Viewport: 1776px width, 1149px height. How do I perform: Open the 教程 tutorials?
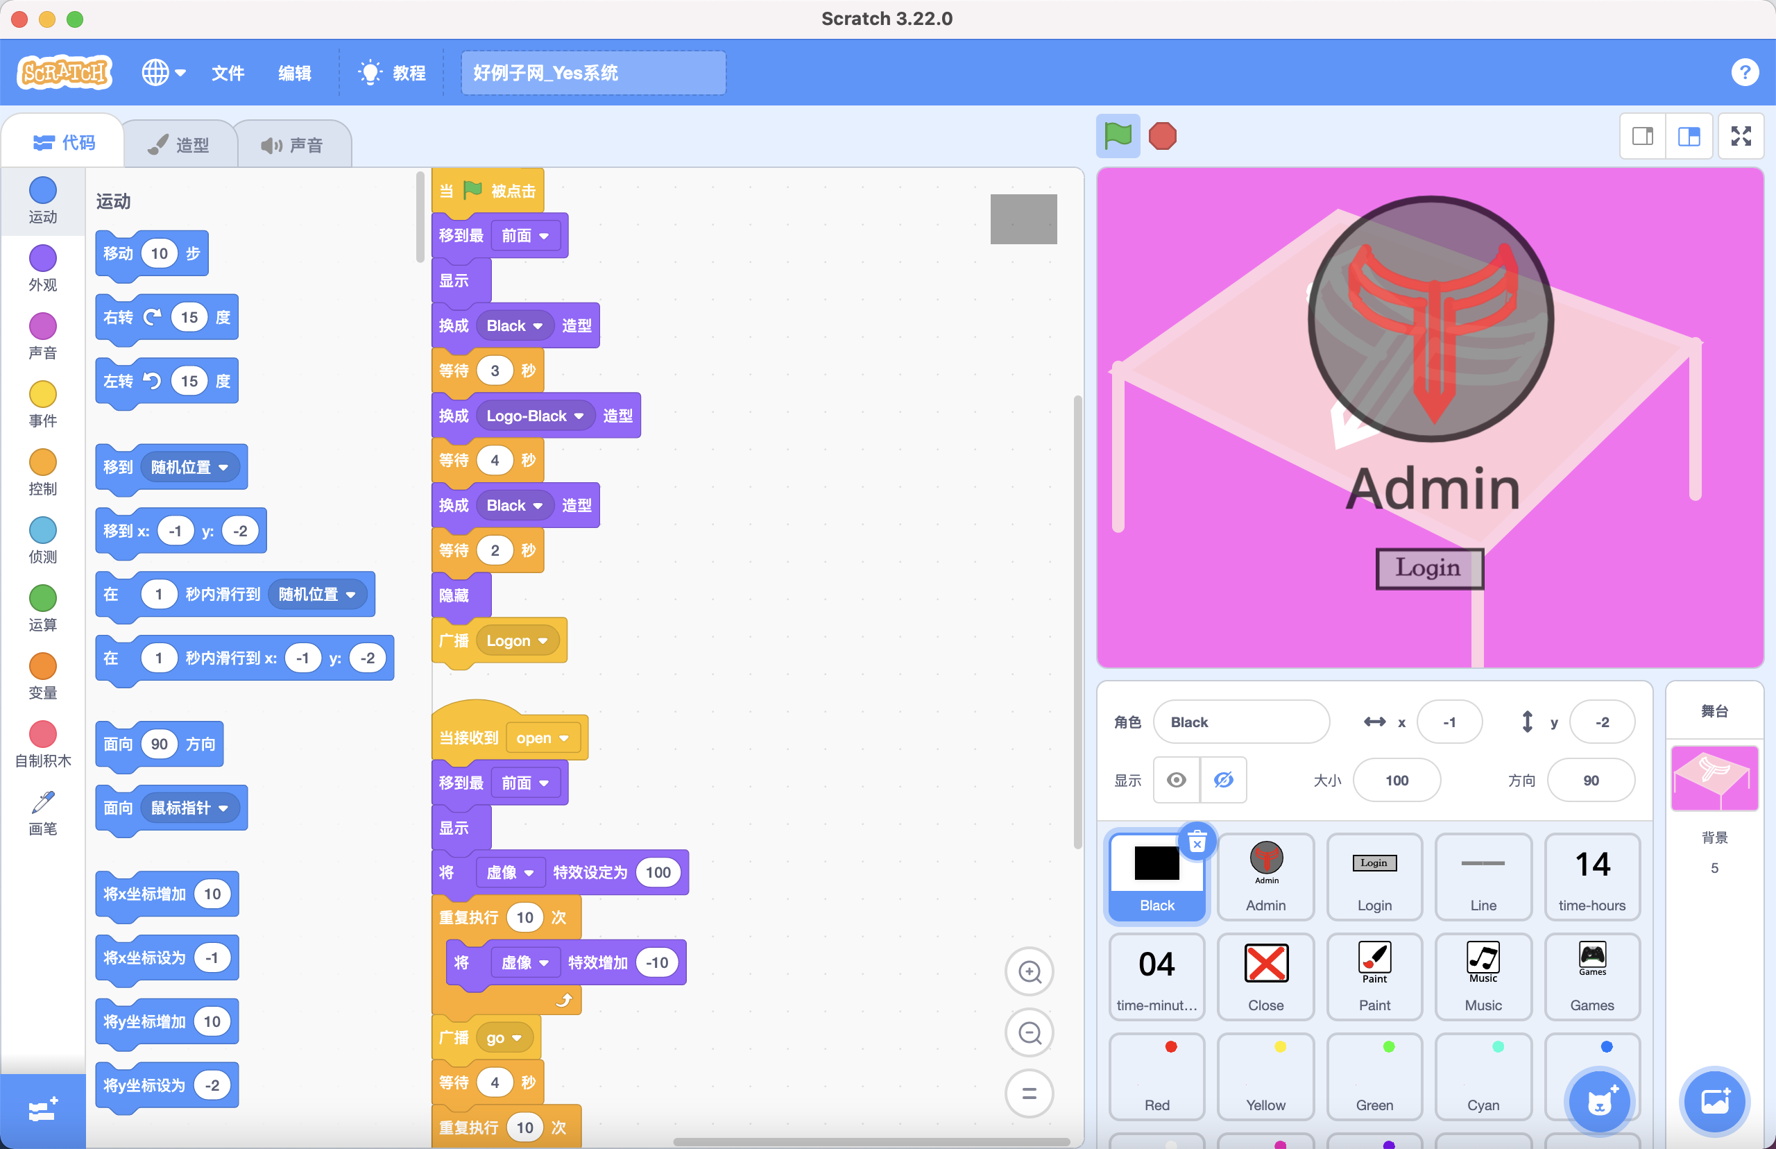tap(391, 73)
